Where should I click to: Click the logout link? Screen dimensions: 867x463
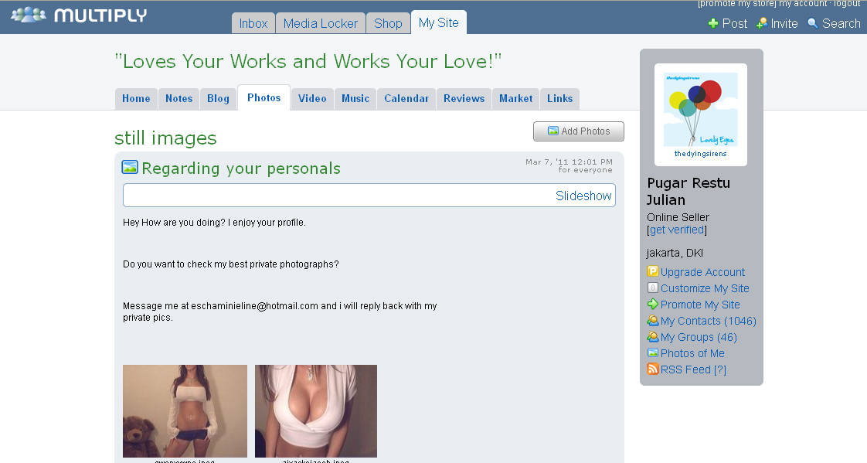[847, 4]
